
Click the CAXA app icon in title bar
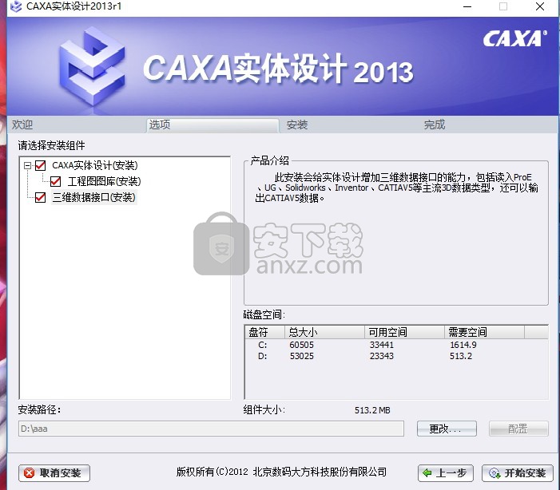(16, 6)
